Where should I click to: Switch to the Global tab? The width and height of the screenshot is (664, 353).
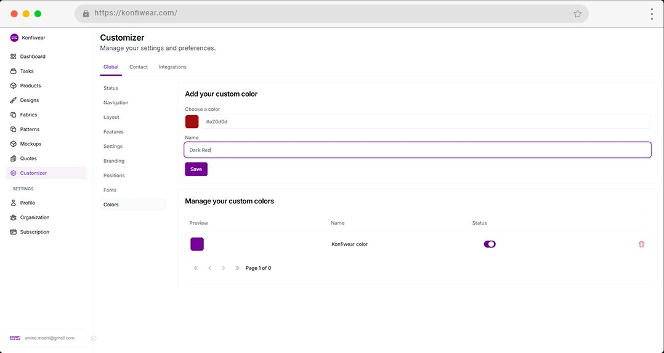pyautogui.click(x=111, y=67)
